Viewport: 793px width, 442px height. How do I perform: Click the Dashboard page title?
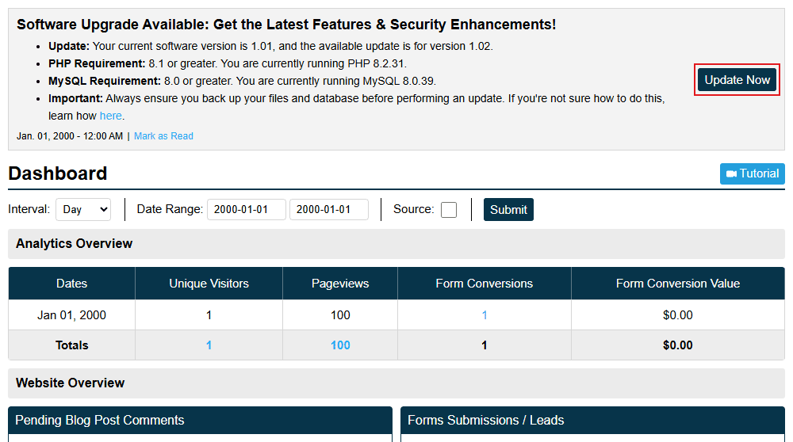tap(58, 173)
